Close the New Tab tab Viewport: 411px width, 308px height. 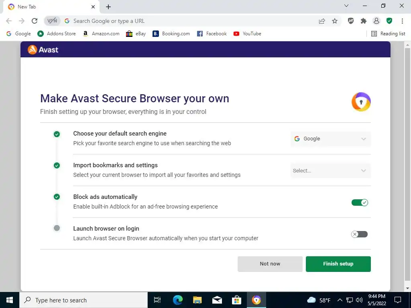[x=93, y=7]
